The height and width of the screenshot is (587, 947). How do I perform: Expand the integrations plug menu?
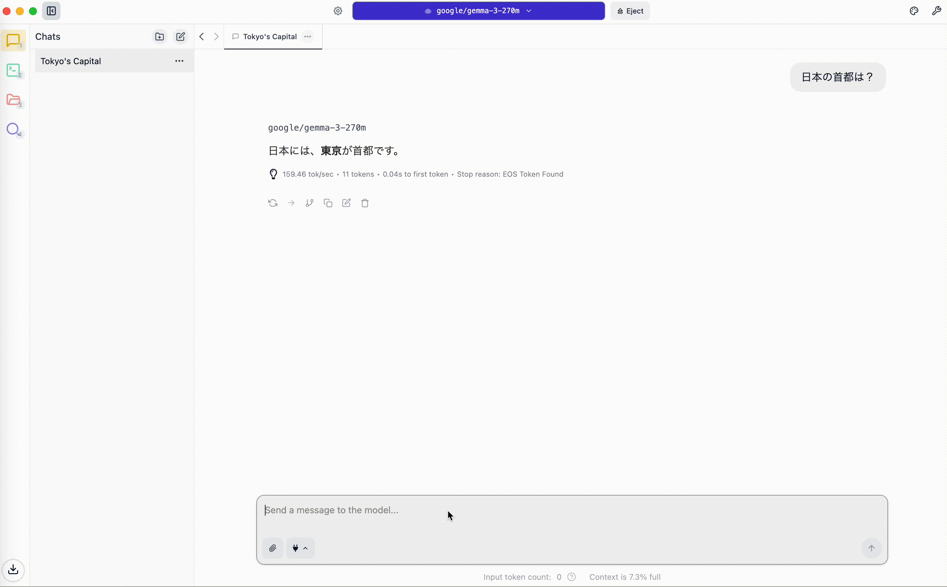coord(300,548)
